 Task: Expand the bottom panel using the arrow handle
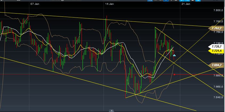(112, 110)
